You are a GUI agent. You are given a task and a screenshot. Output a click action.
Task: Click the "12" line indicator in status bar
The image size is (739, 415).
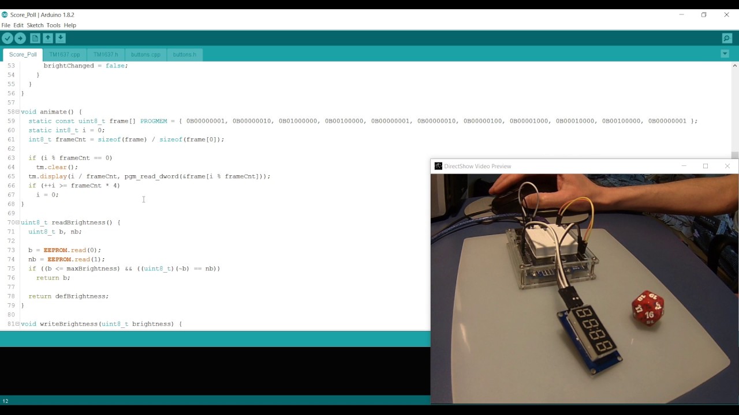click(5, 401)
